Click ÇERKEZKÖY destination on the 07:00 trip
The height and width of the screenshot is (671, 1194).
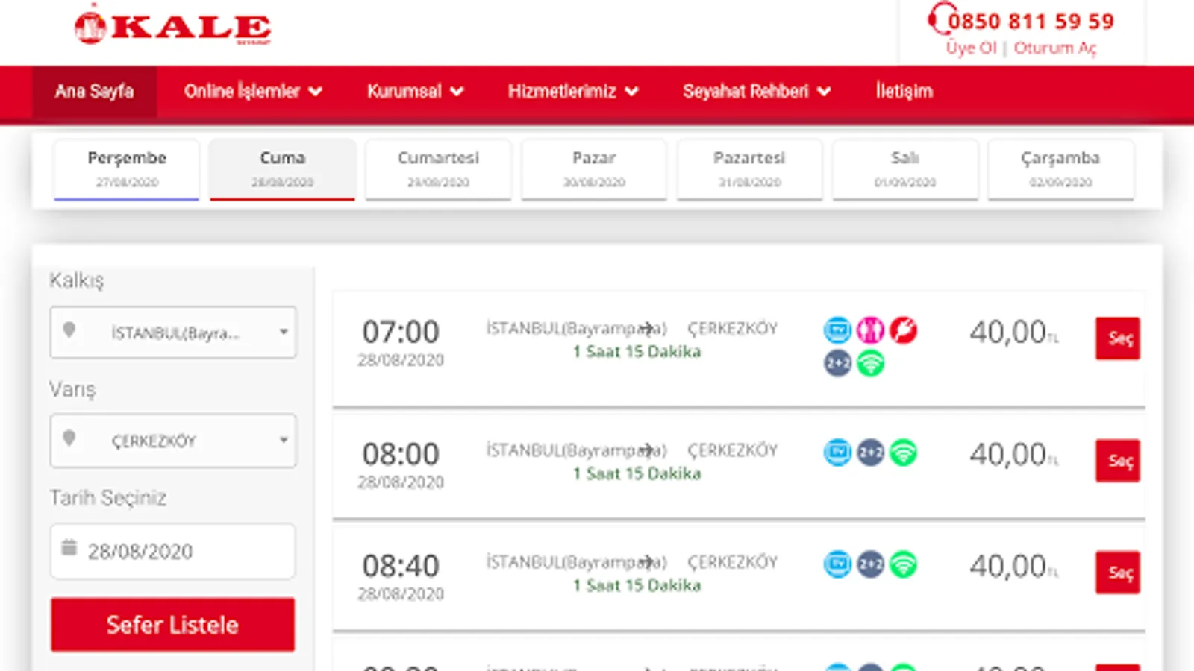pyautogui.click(x=732, y=328)
